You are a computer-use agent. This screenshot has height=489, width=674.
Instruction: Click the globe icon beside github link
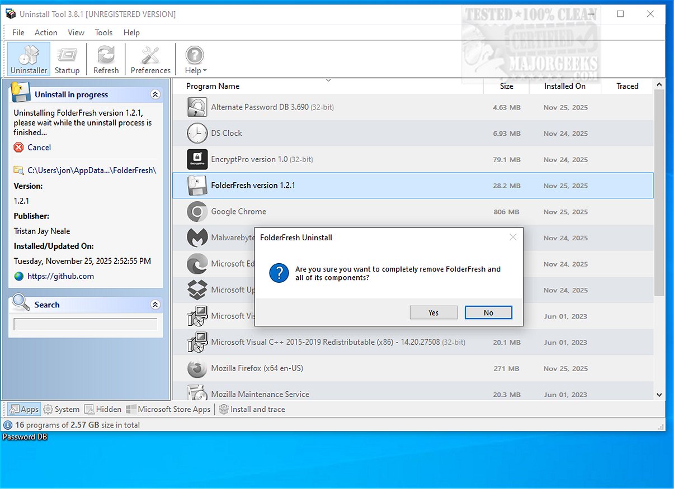click(x=19, y=276)
